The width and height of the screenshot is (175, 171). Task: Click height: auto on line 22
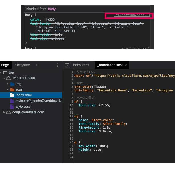[x=91, y=150]
